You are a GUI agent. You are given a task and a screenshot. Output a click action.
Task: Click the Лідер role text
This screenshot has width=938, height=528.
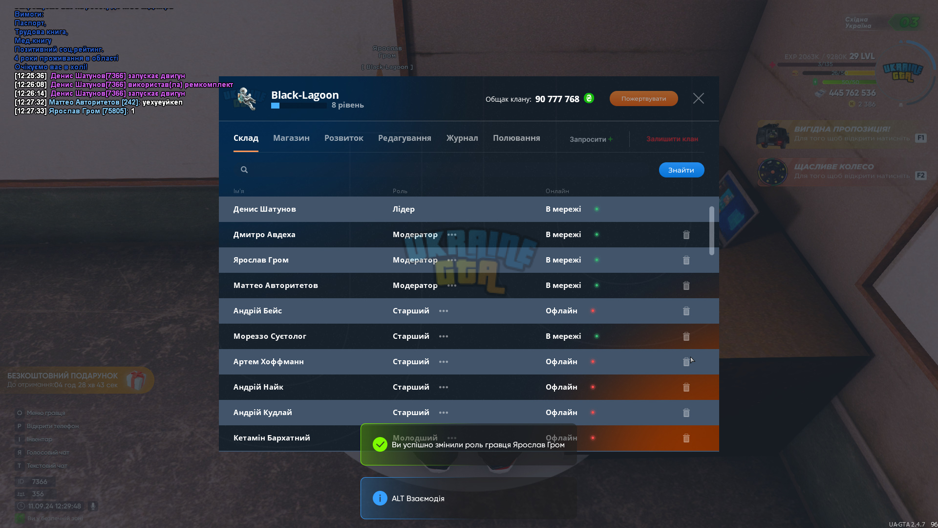tap(404, 209)
